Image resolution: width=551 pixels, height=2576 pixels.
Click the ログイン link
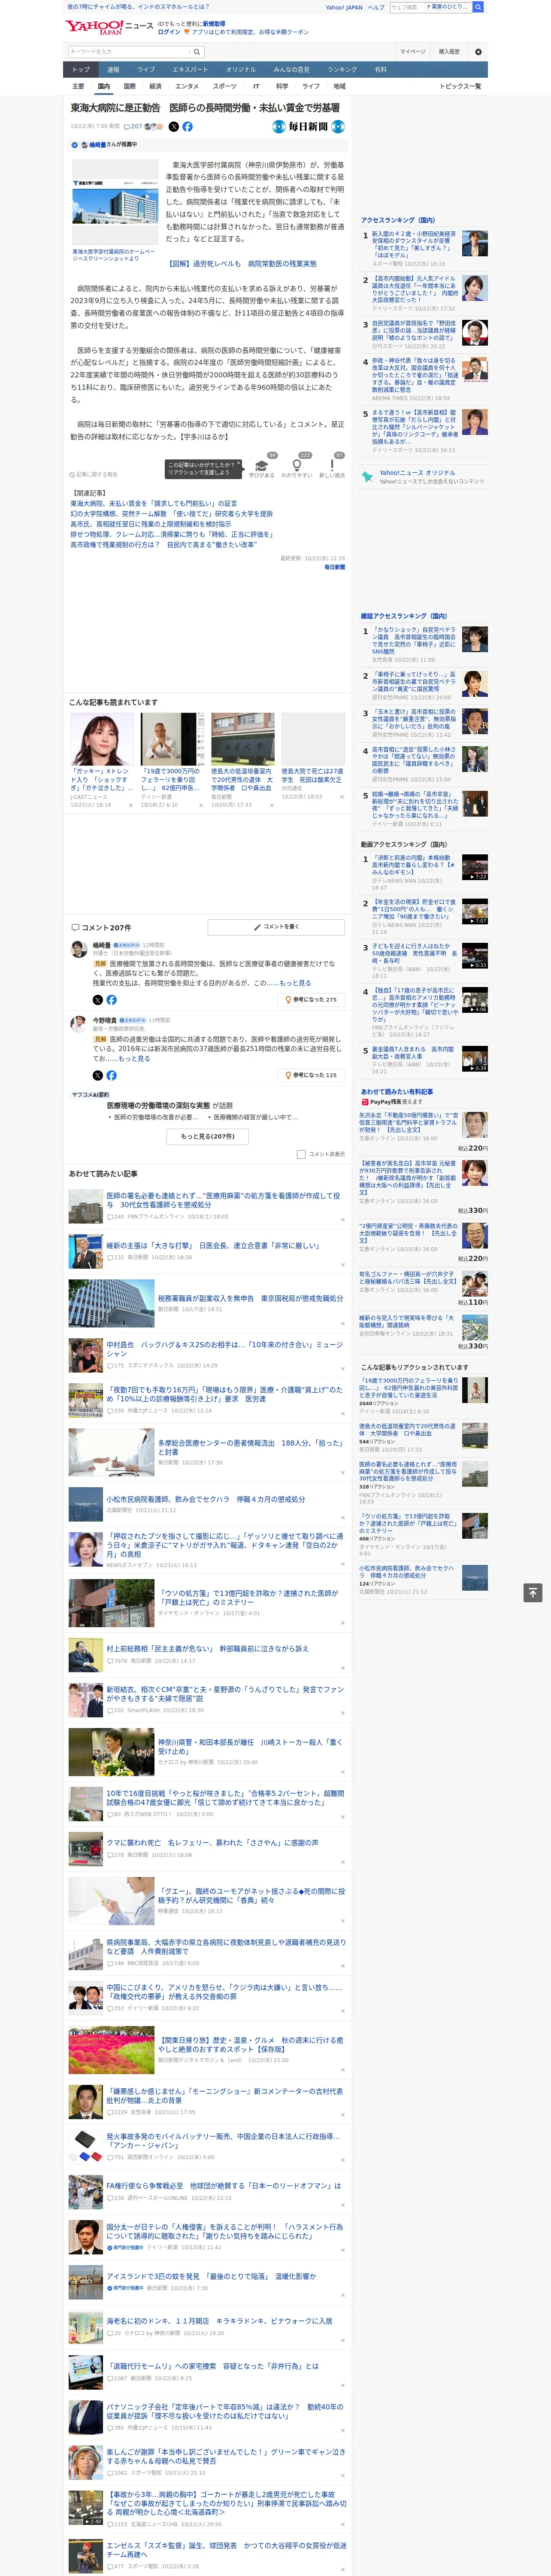169,32
